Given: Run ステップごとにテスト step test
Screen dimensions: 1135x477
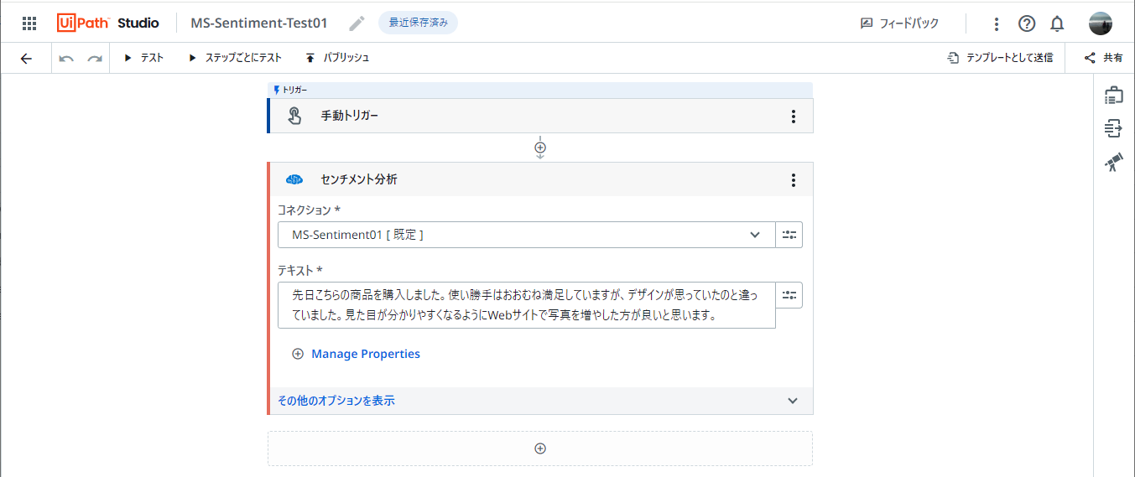Looking at the screenshot, I should [x=235, y=58].
